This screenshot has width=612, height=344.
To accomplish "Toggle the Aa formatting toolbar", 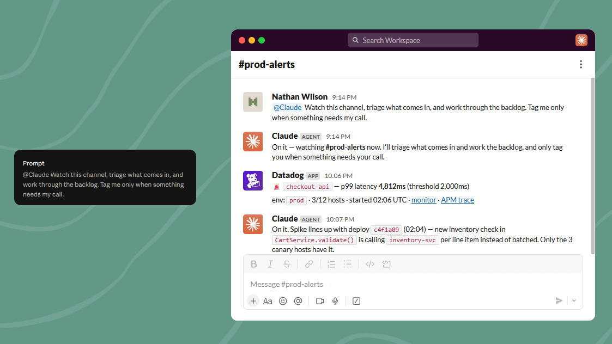I will coord(268,300).
